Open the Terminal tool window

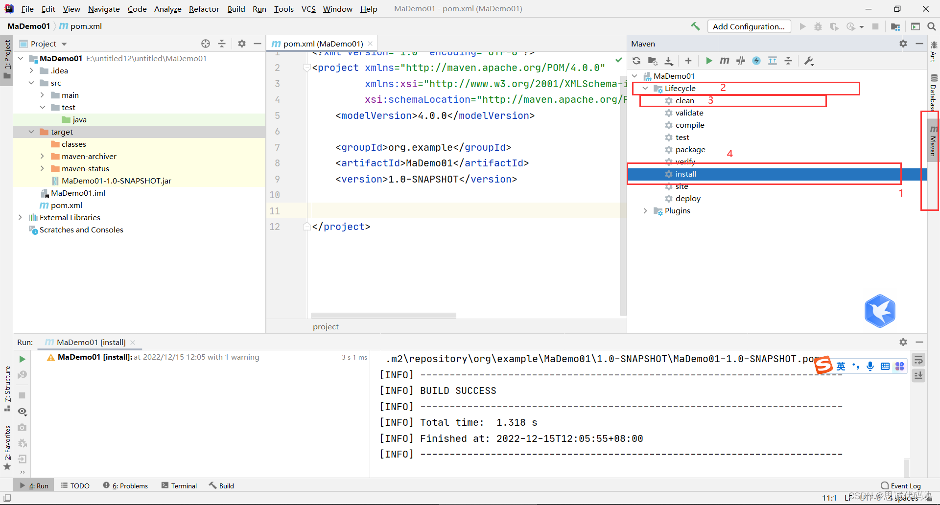(x=179, y=485)
